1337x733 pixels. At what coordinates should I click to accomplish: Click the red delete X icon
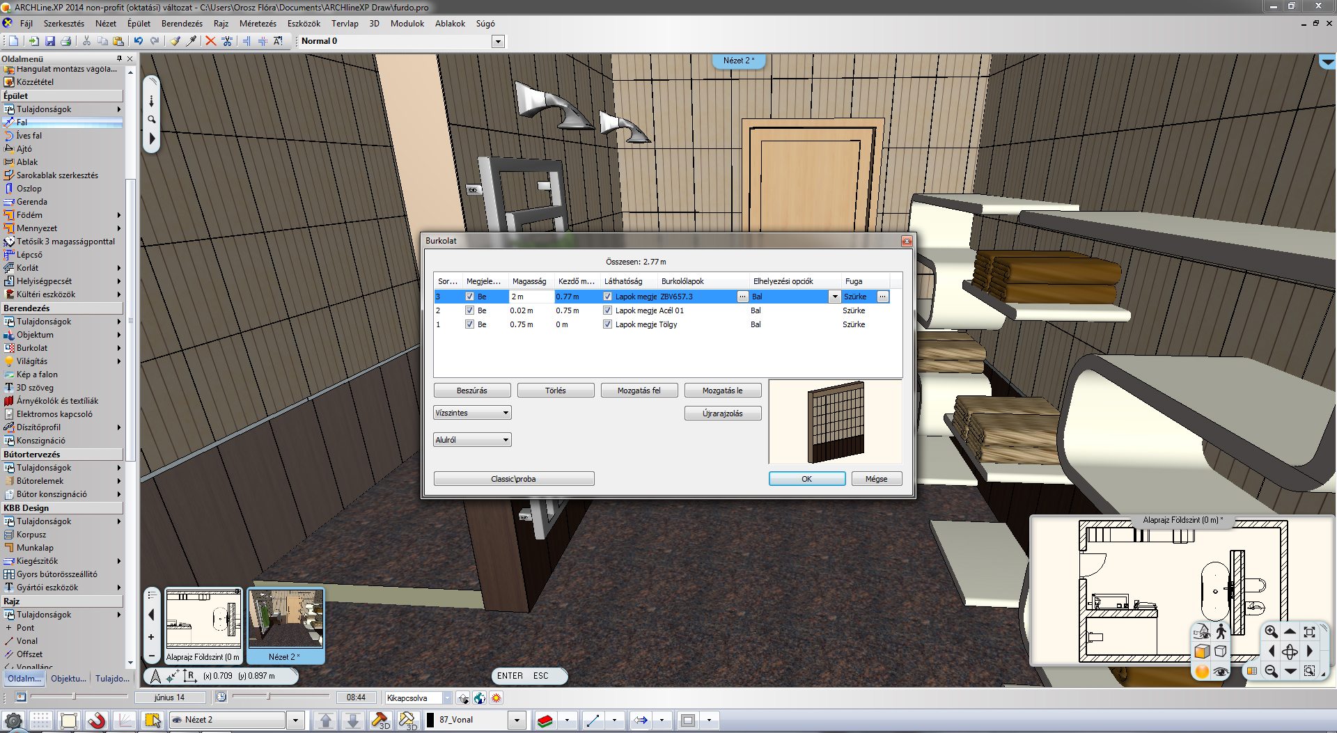pyautogui.click(x=210, y=41)
